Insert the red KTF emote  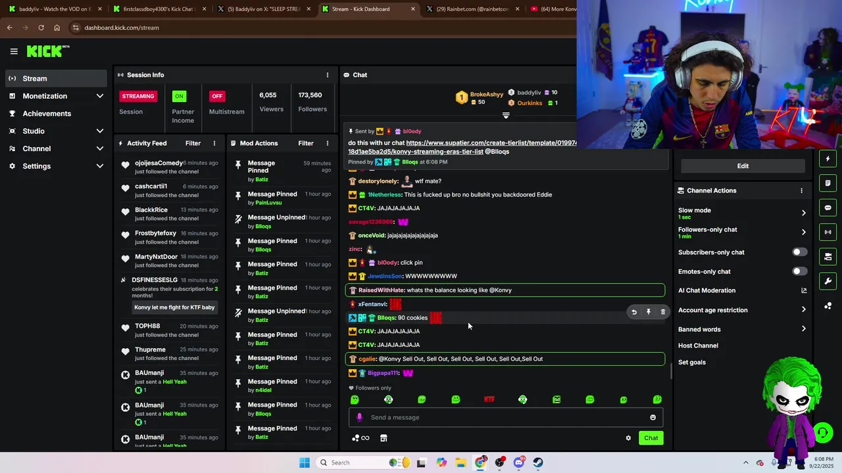[x=489, y=399]
